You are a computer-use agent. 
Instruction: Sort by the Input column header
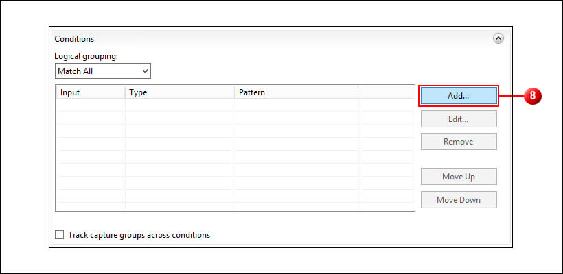[x=90, y=92]
